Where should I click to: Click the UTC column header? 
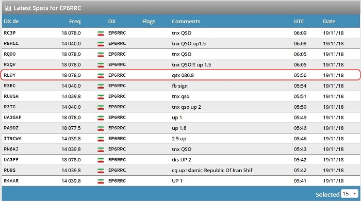(299, 21)
